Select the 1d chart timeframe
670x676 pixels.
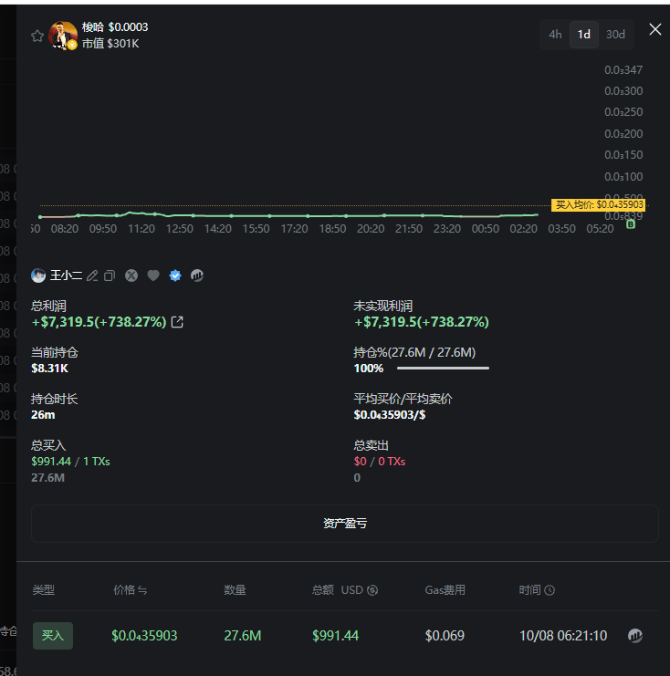(584, 35)
